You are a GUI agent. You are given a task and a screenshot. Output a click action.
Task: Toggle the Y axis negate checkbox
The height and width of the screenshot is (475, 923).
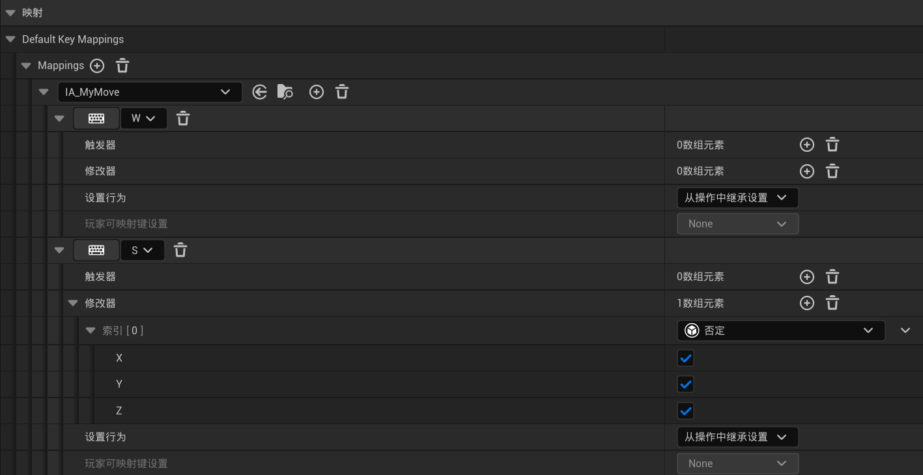coord(685,384)
